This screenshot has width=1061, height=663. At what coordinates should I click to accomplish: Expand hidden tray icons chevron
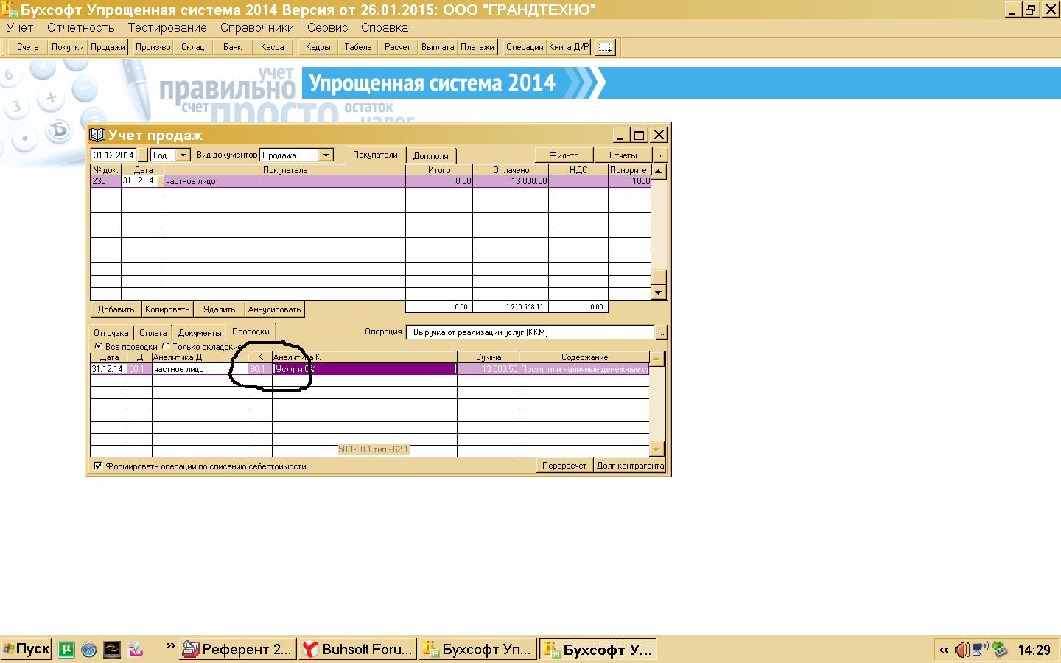(x=943, y=650)
